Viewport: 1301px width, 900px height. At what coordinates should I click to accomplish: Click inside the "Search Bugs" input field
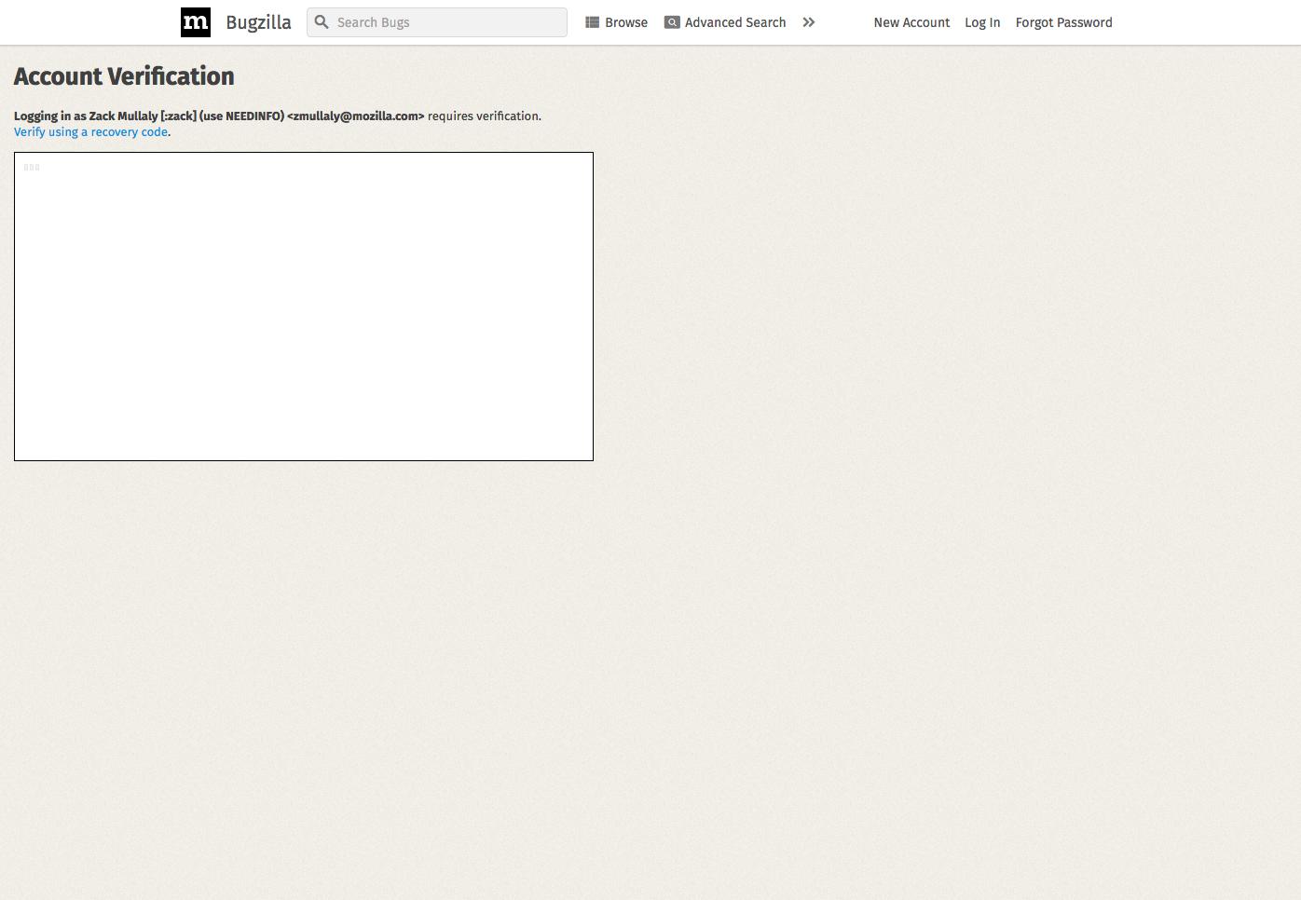(438, 21)
